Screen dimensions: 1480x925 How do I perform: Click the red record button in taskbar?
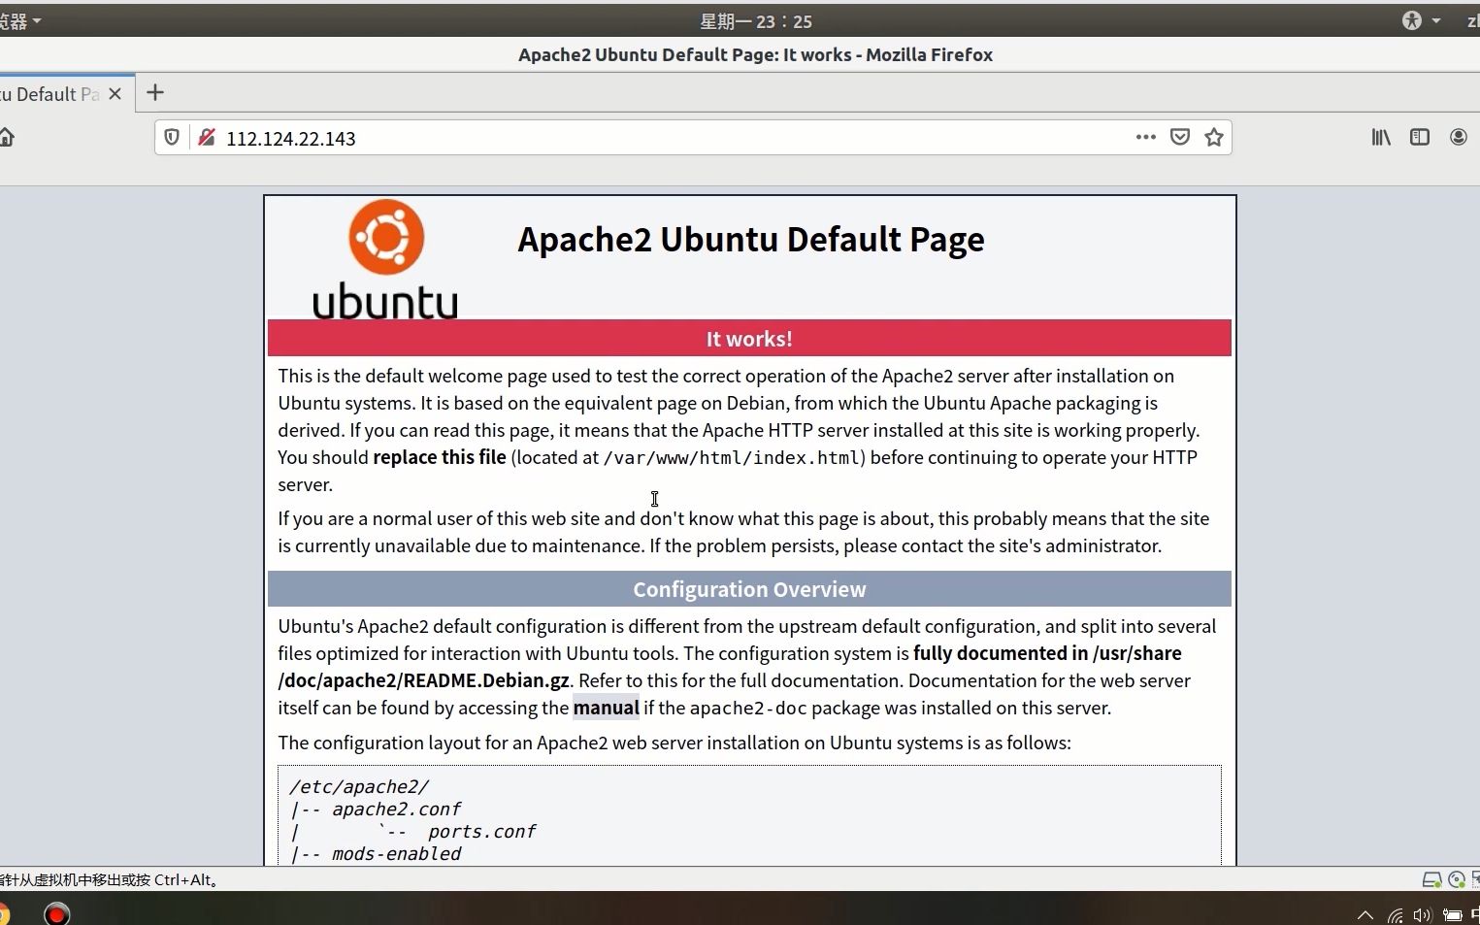click(57, 913)
